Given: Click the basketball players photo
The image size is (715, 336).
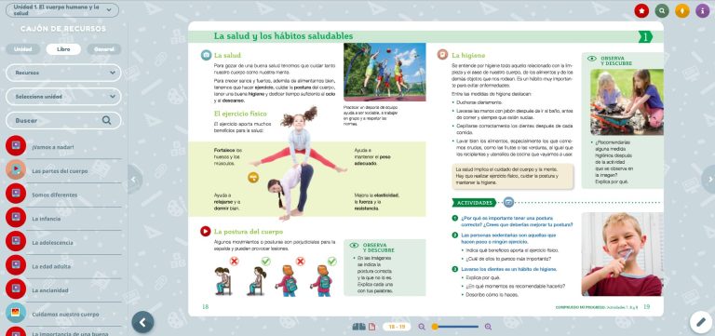Looking at the screenshot, I should coord(384,72).
